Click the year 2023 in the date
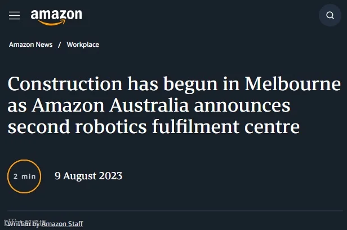 tap(110, 176)
